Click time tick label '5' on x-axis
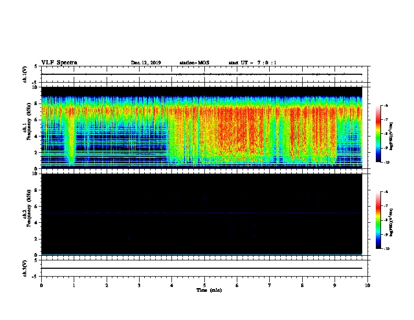 pyautogui.click(x=204, y=285)
